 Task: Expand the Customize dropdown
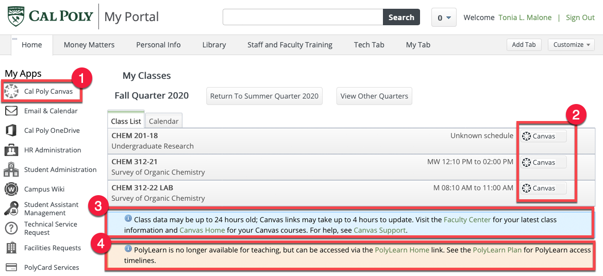(571, 45)
